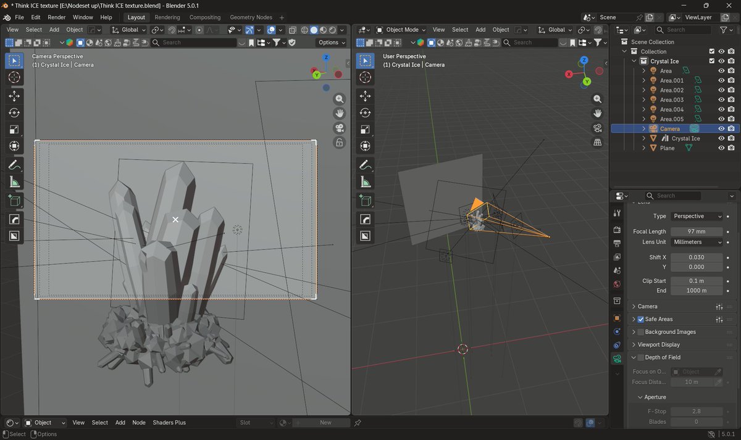Click the Slot selector in node editor
The image size is (741, 440).
point(256,423)
